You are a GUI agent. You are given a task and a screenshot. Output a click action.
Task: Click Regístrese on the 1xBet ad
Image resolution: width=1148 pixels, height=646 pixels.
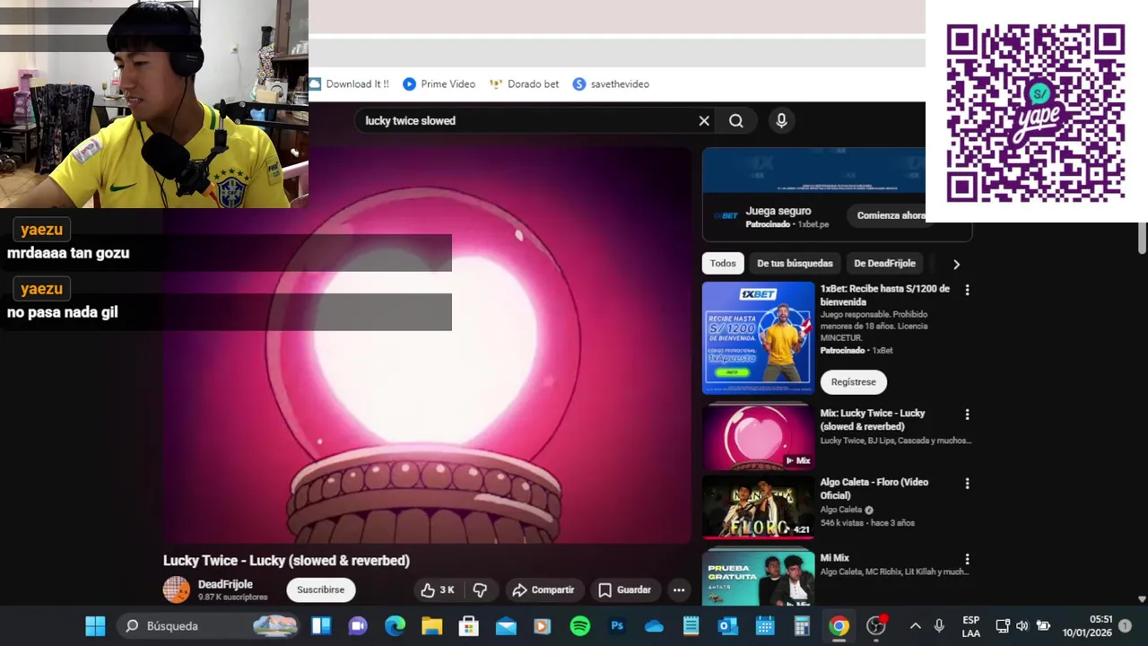tap(853, 382)
